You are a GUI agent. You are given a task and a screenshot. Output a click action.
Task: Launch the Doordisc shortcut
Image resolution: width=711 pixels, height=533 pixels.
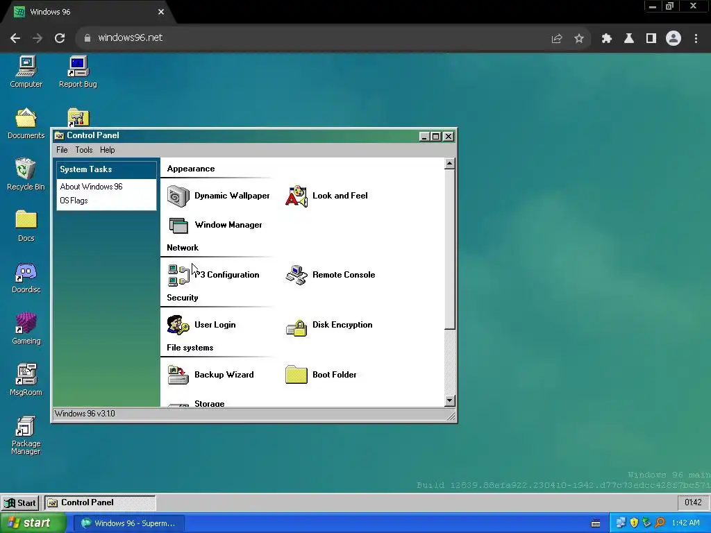[26, 277]
